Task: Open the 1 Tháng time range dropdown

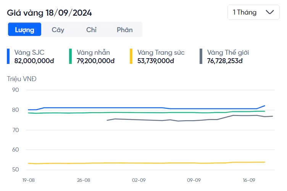Action: (253, 12)
